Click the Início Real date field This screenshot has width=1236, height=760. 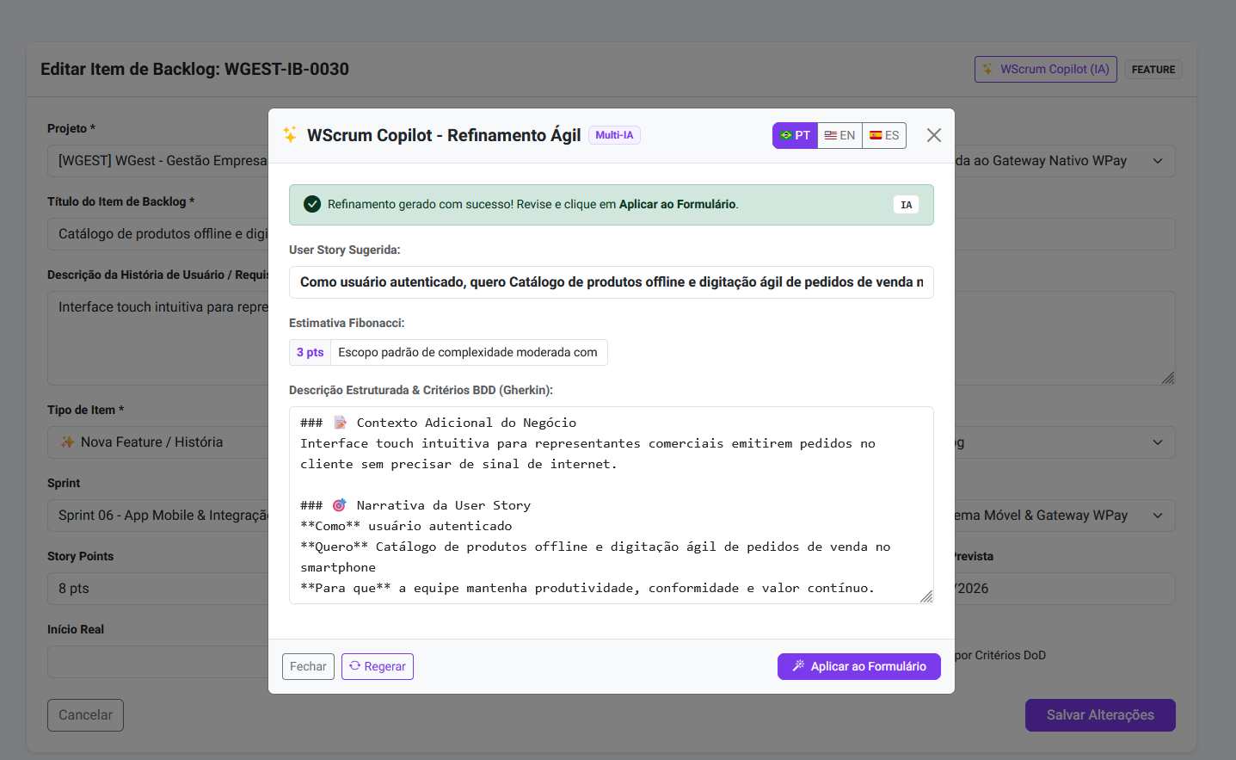click(x=158, y=662)
